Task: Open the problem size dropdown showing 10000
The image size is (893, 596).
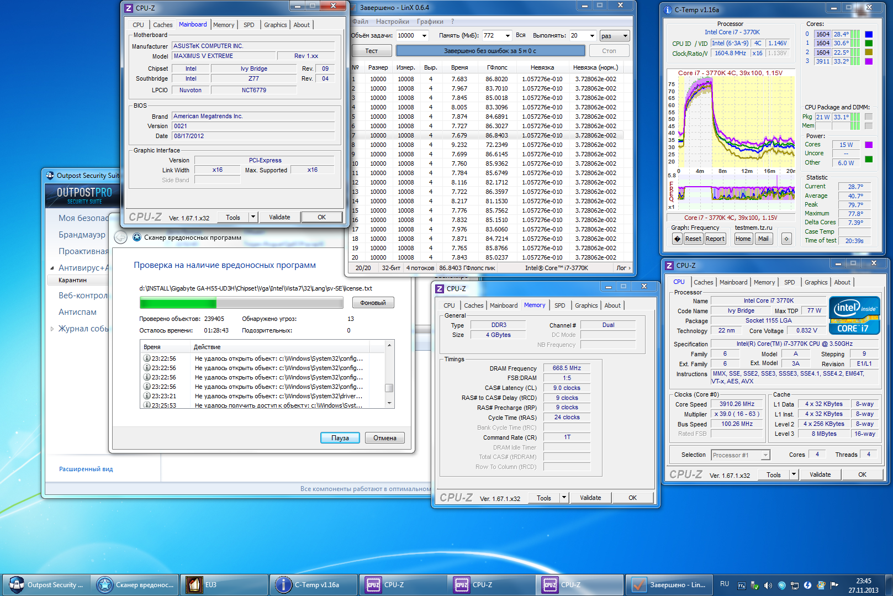Action: (x=424, y=36)
